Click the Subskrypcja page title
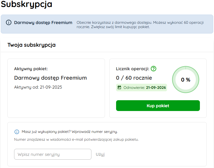This screenshot has height=168, width=214. [x=27, y=4]
